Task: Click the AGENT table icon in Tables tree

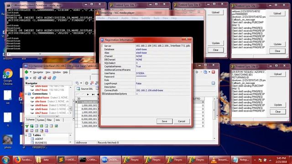Action: tap(32, 139)
